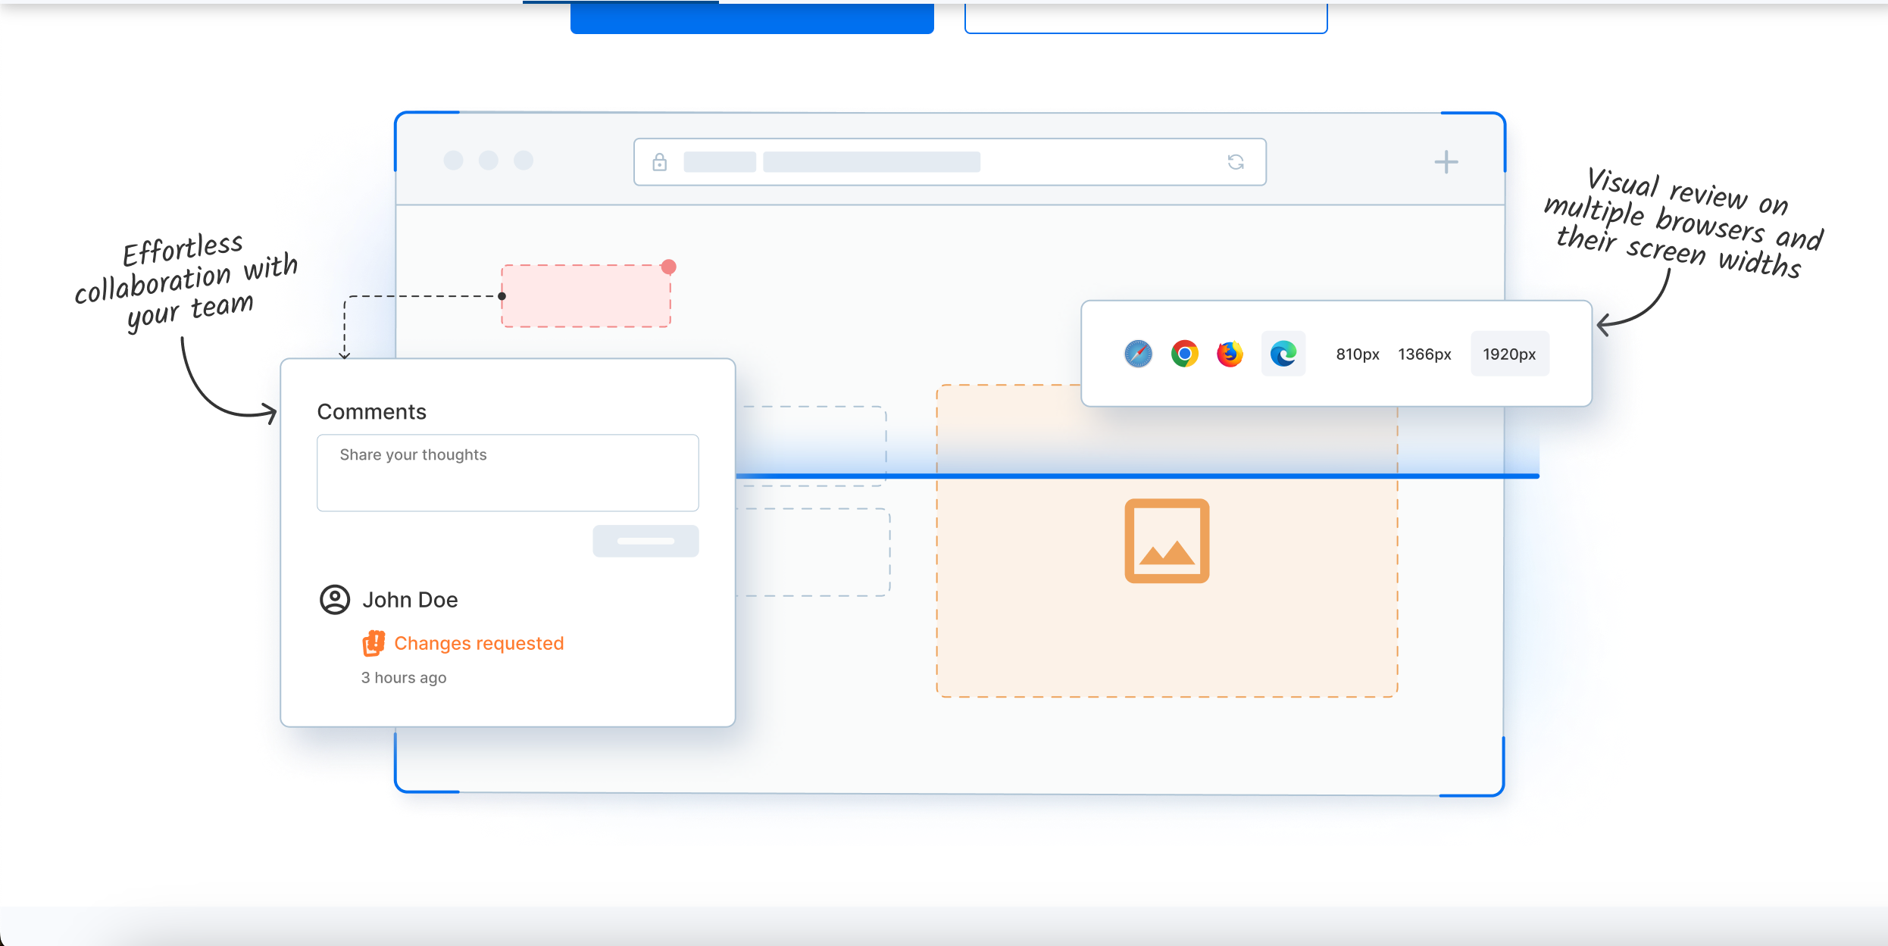Type in Share your thoughts field
1888x946 pixels.
(508, 473)
